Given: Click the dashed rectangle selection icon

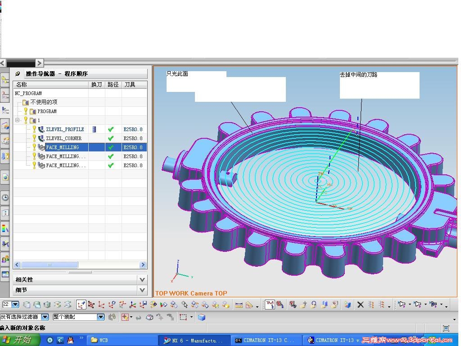Looking at the screenshot, I should [183, 318].
